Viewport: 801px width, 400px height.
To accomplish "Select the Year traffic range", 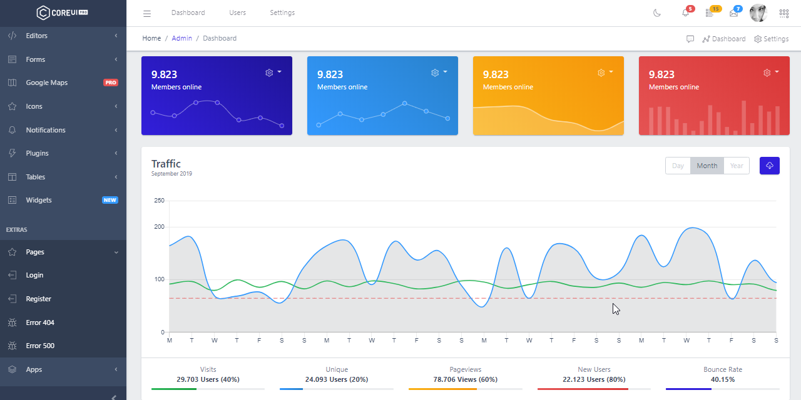I will [737, 166].
